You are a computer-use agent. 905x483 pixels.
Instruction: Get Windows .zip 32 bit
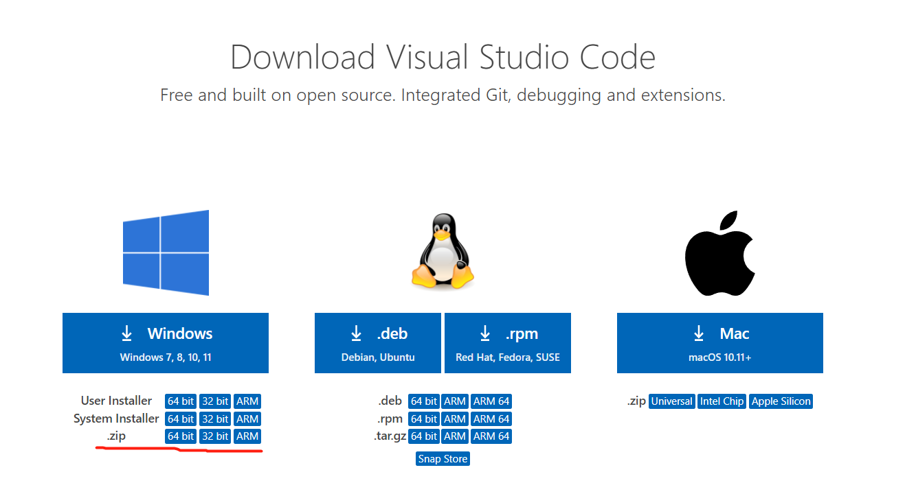[215, 436]
